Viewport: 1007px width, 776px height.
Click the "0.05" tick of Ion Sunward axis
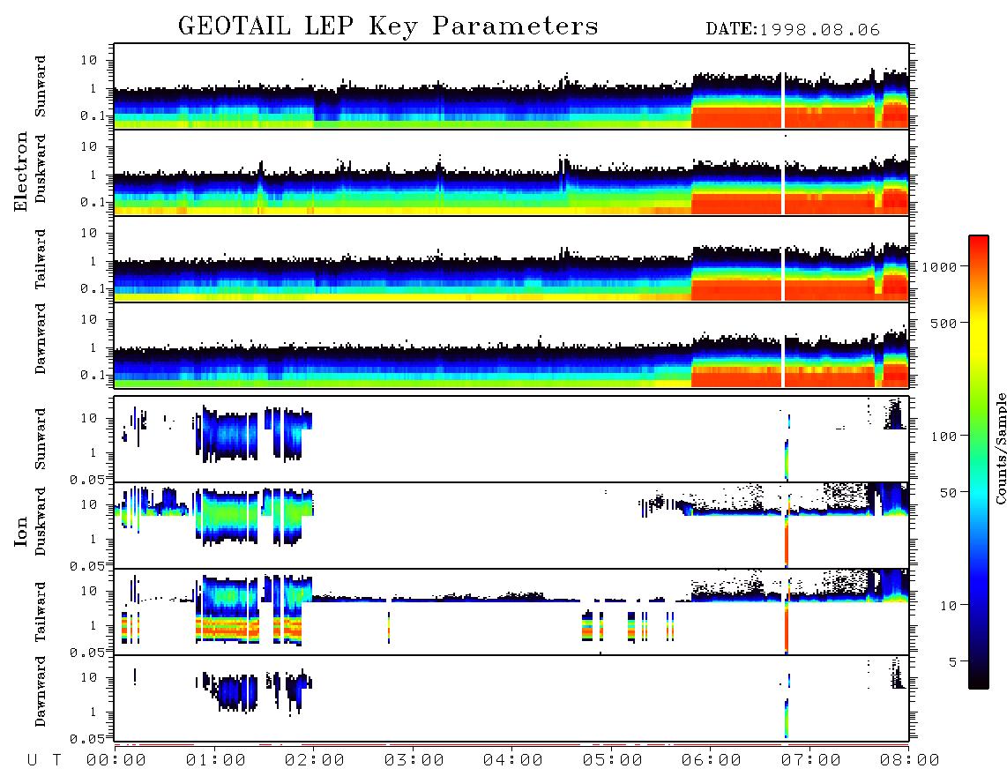coord(86,479)
